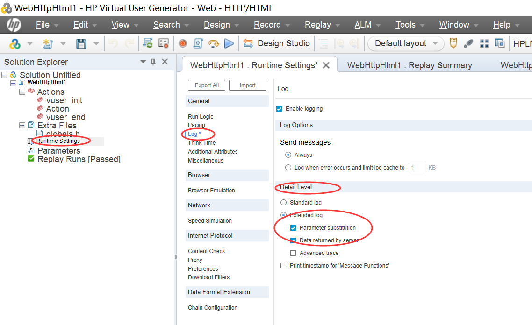This screenshot has height=325, width=532.
Task: Open Solution Explorer panel options arrow
Action: 143,62
